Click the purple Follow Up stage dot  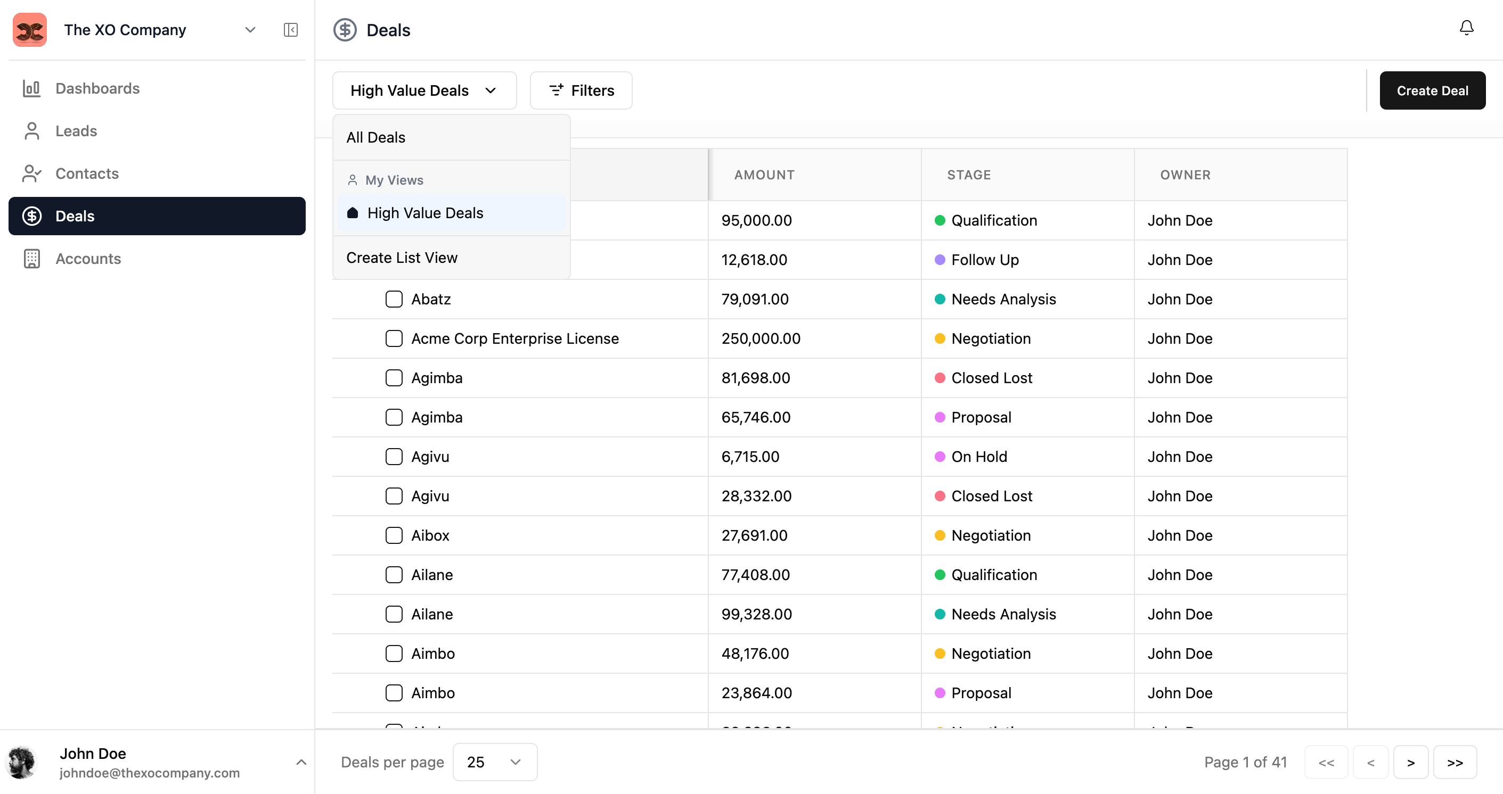(x=940, y=259)
